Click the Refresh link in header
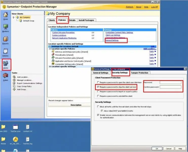 pos(129,7)
